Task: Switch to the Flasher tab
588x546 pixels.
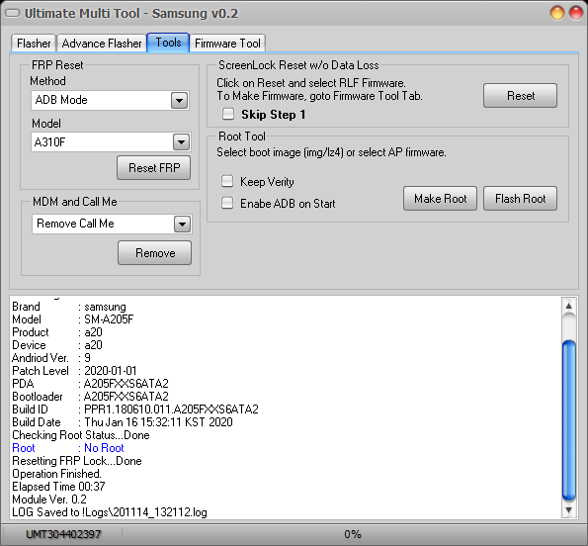Action: 34,44
